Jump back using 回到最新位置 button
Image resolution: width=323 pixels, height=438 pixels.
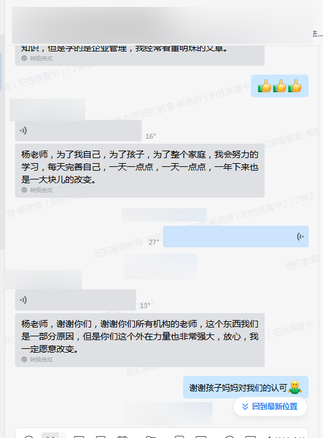coord(270,407)
